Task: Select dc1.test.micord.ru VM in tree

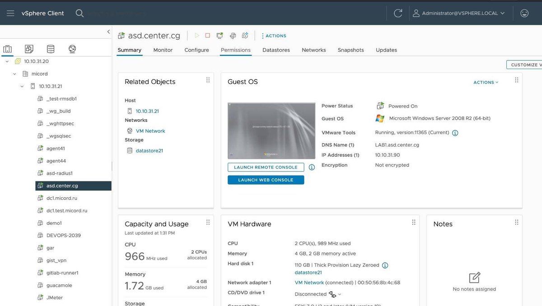Action: pyautogui.click(x=67, y=210)
